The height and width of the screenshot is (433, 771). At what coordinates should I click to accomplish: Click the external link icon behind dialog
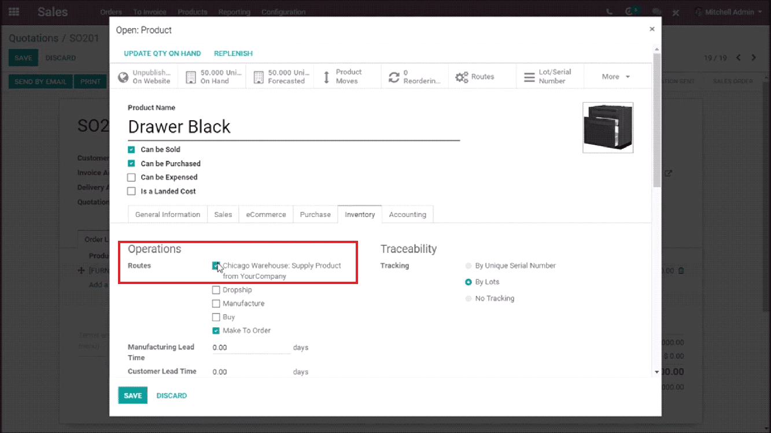(x=669, y=173)
